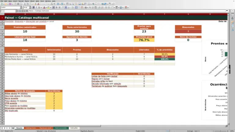This screenshot has height=132, width=235.
Task: Switch to the Catálogo fonte sheet tab
Action: [x=31, y=128]
